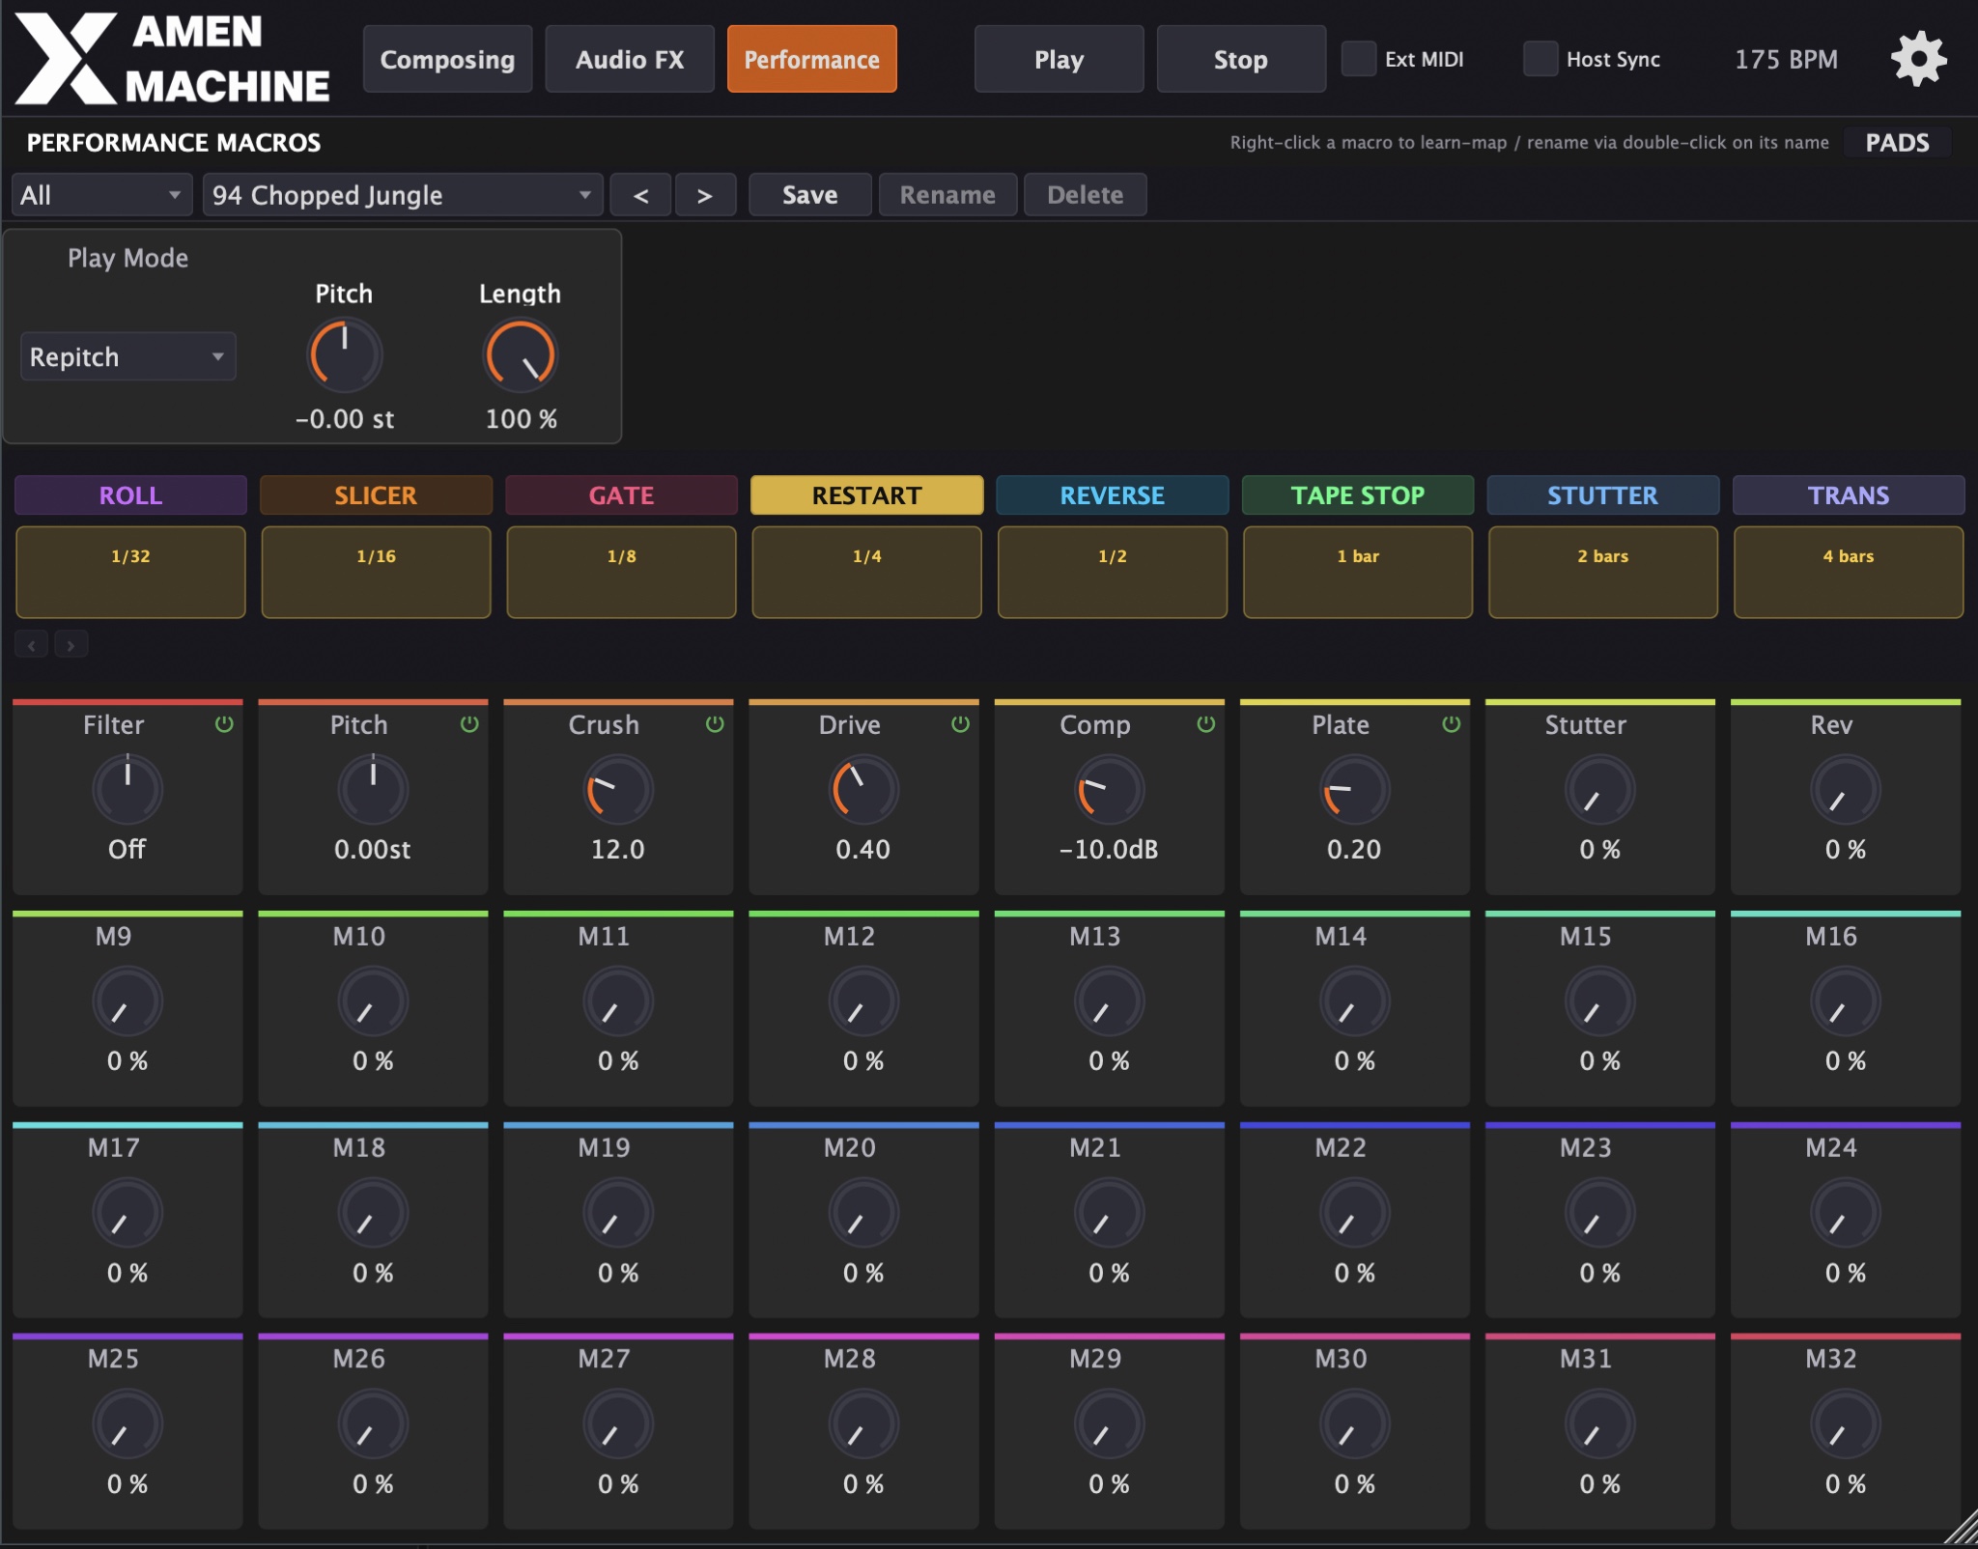Trigger the 1/32 pad
Image resolution: width=1978 pixels, height=1549 pixels.
coord(130,572)
